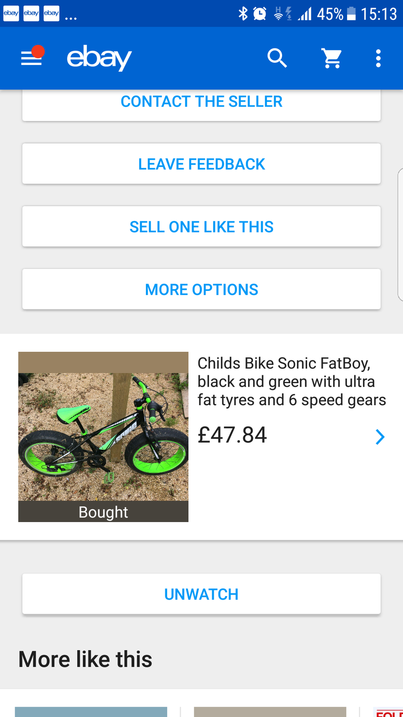The width and height of the screenshot is (403, 717).
Task: Tap the first eBay notification icon
Action: click(x=11, y=13)
